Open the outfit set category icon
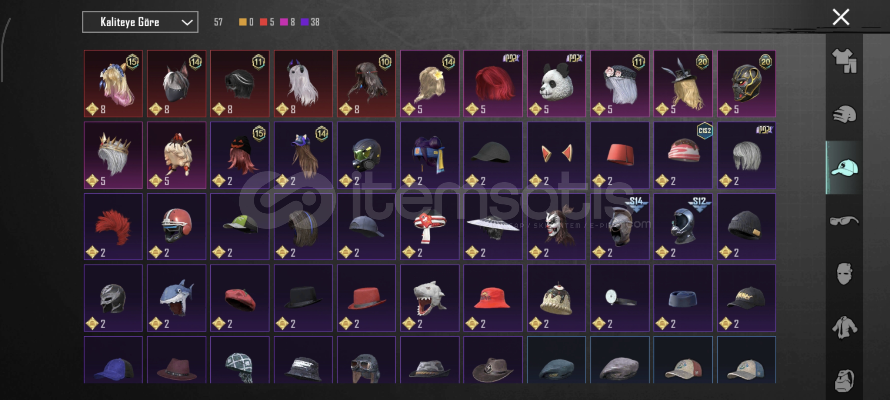 pos(844,61)
